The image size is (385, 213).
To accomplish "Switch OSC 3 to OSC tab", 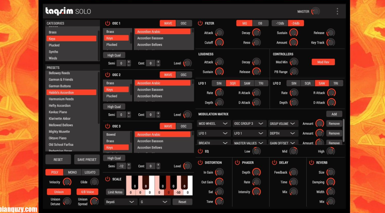I will click(184, 126).
